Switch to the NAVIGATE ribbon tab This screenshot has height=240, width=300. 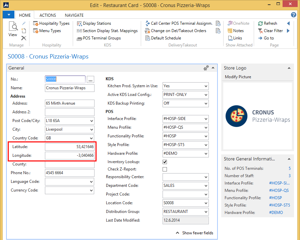click(x=74, y=15)
